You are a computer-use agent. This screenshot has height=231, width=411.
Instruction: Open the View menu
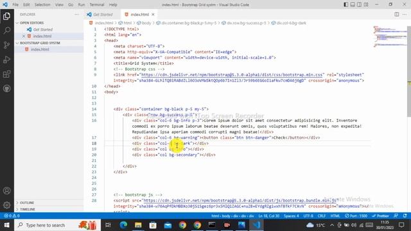pyautogui.click(x=59, y=4)
